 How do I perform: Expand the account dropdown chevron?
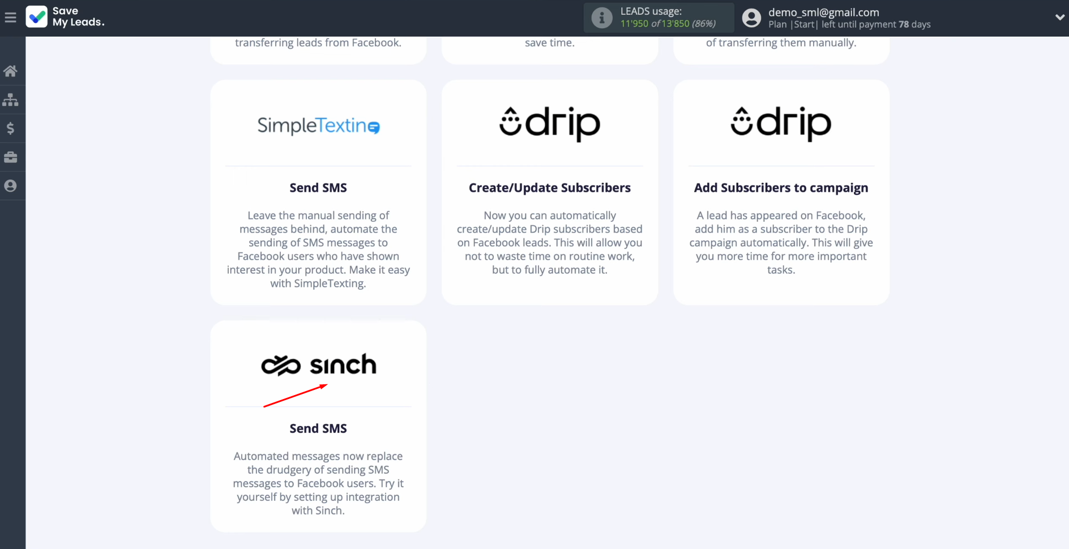(x=1059, y=18)
